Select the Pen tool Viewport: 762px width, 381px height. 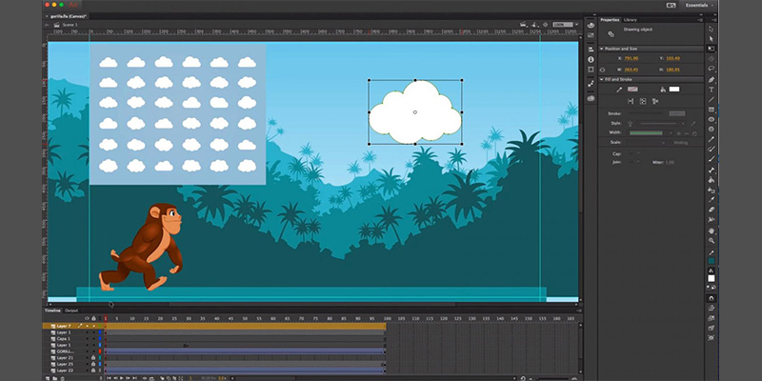711,79
